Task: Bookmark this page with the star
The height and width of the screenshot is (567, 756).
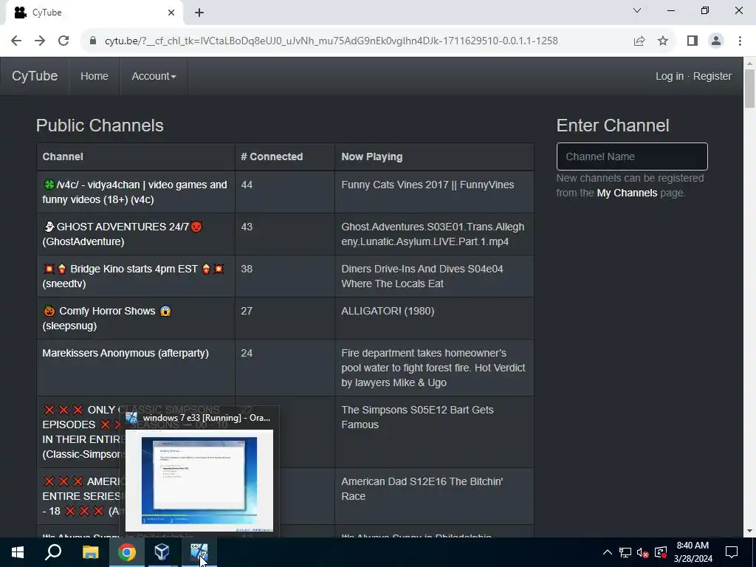Action: click(664, 41)
